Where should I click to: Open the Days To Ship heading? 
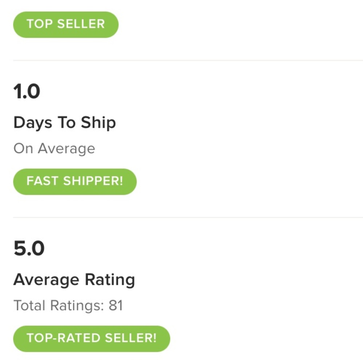(65, 123)
